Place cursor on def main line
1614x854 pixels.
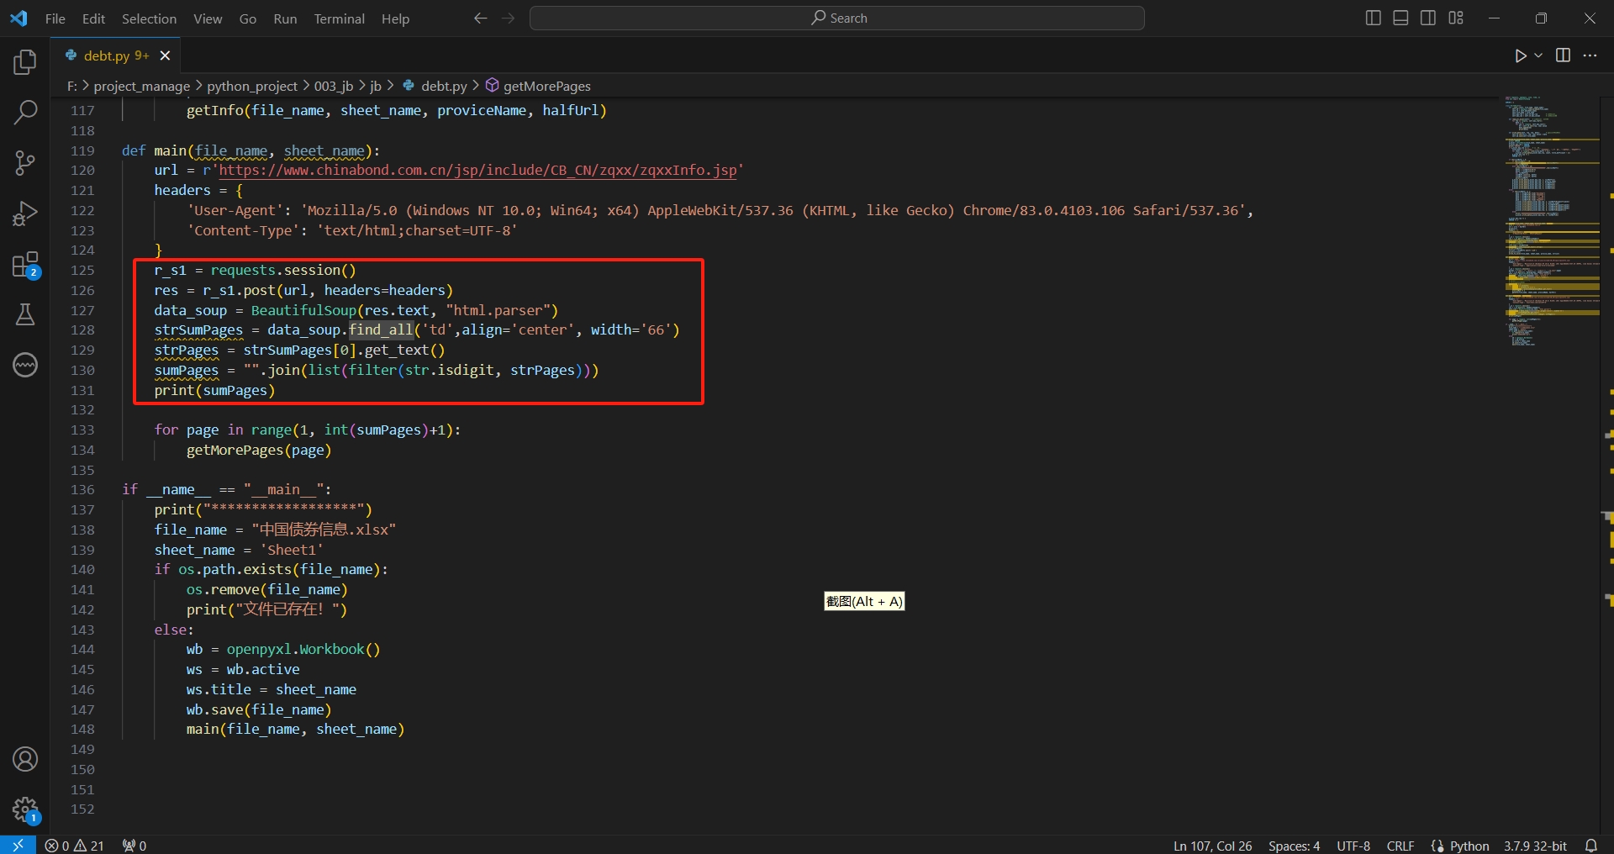coord(251,150)
